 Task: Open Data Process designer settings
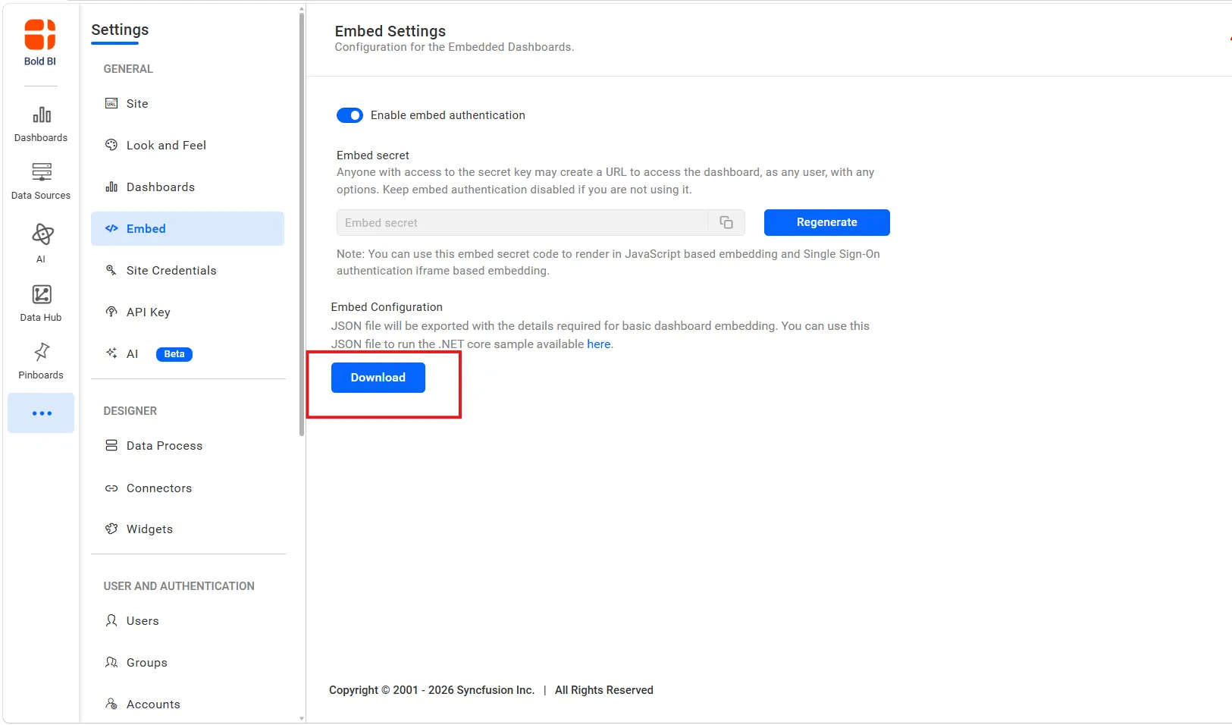(x=187, y=445)
